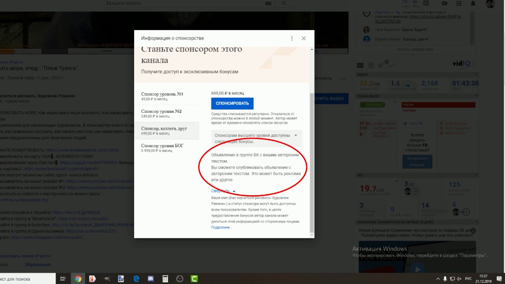Click the volume tray icon

(459, 279)
